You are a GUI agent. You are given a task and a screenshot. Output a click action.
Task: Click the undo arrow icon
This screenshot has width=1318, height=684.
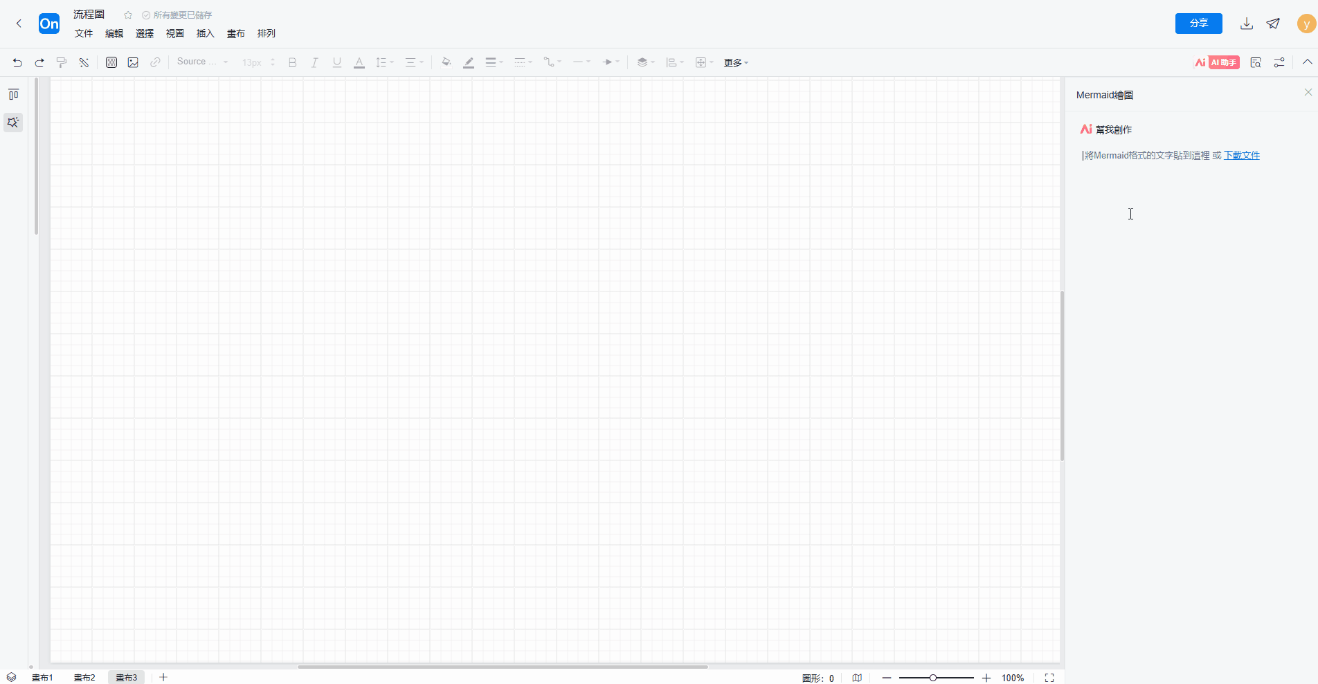(x=17, y=62)
